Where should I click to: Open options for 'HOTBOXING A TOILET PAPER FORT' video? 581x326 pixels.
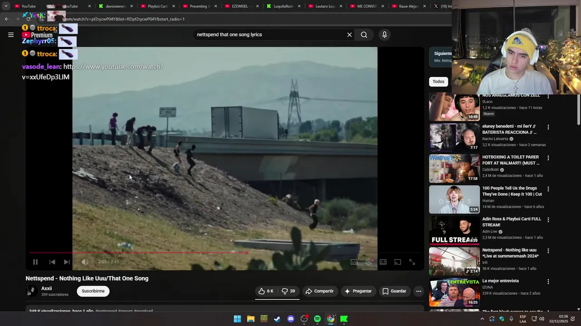click(548, 158)
